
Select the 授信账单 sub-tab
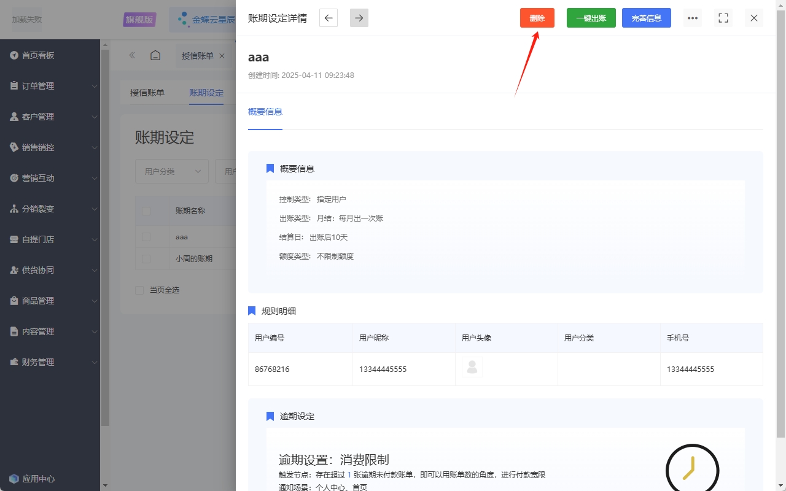point(147,93)
